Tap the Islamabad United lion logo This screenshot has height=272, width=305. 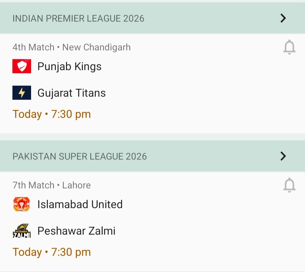point(22,204)
